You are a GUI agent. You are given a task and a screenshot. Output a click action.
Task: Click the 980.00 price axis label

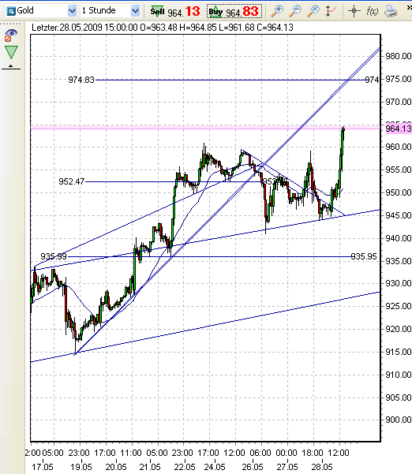coord(398,56)
